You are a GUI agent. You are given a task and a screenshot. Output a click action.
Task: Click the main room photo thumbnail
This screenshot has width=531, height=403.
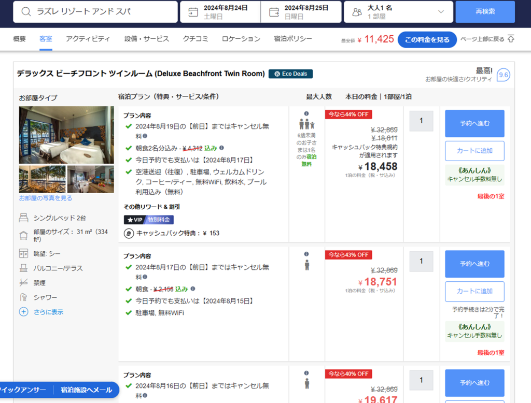pos(66,135)
